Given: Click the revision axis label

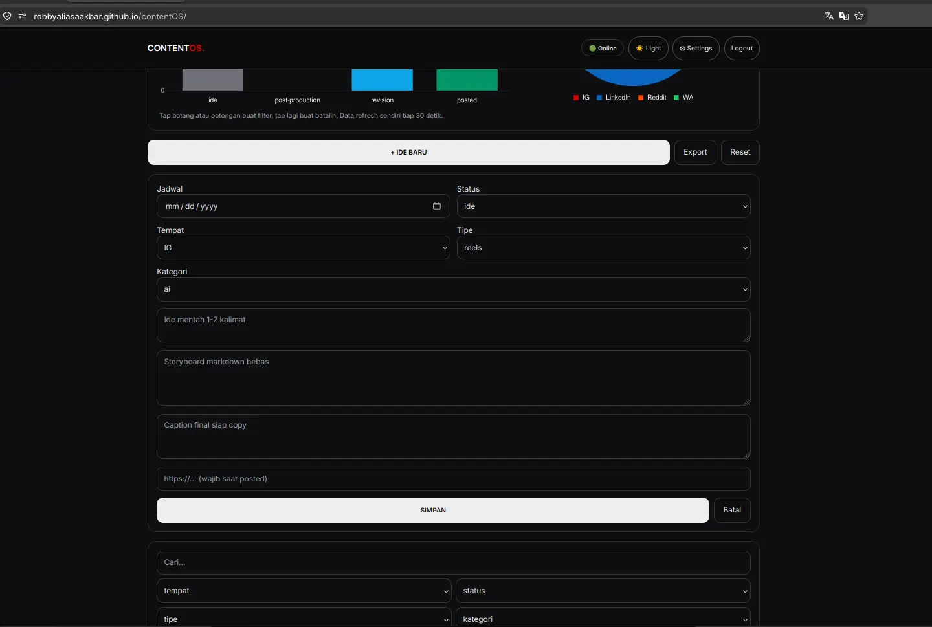Looking at the screenshot, I should click(x=382, y=100).
